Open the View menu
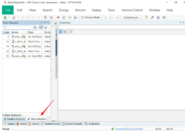The image size is (185, 131). [x=32, y=10]
